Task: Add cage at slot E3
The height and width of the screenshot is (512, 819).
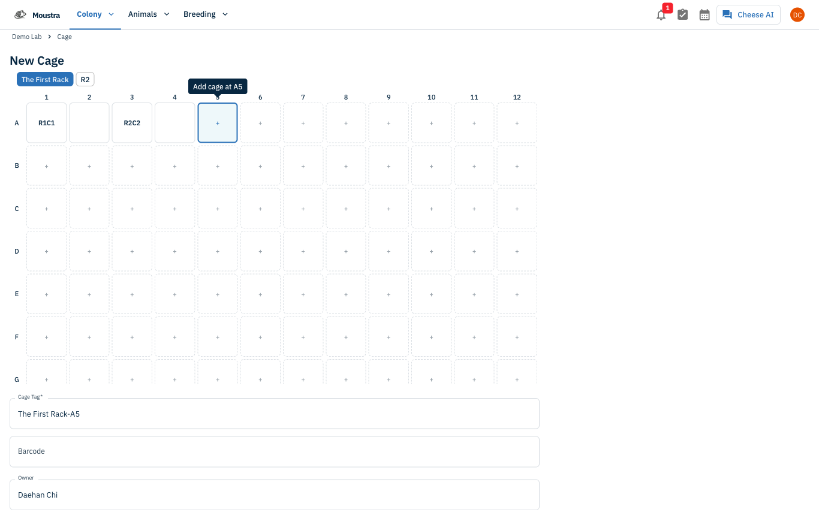Action: (x=132, y=294)
